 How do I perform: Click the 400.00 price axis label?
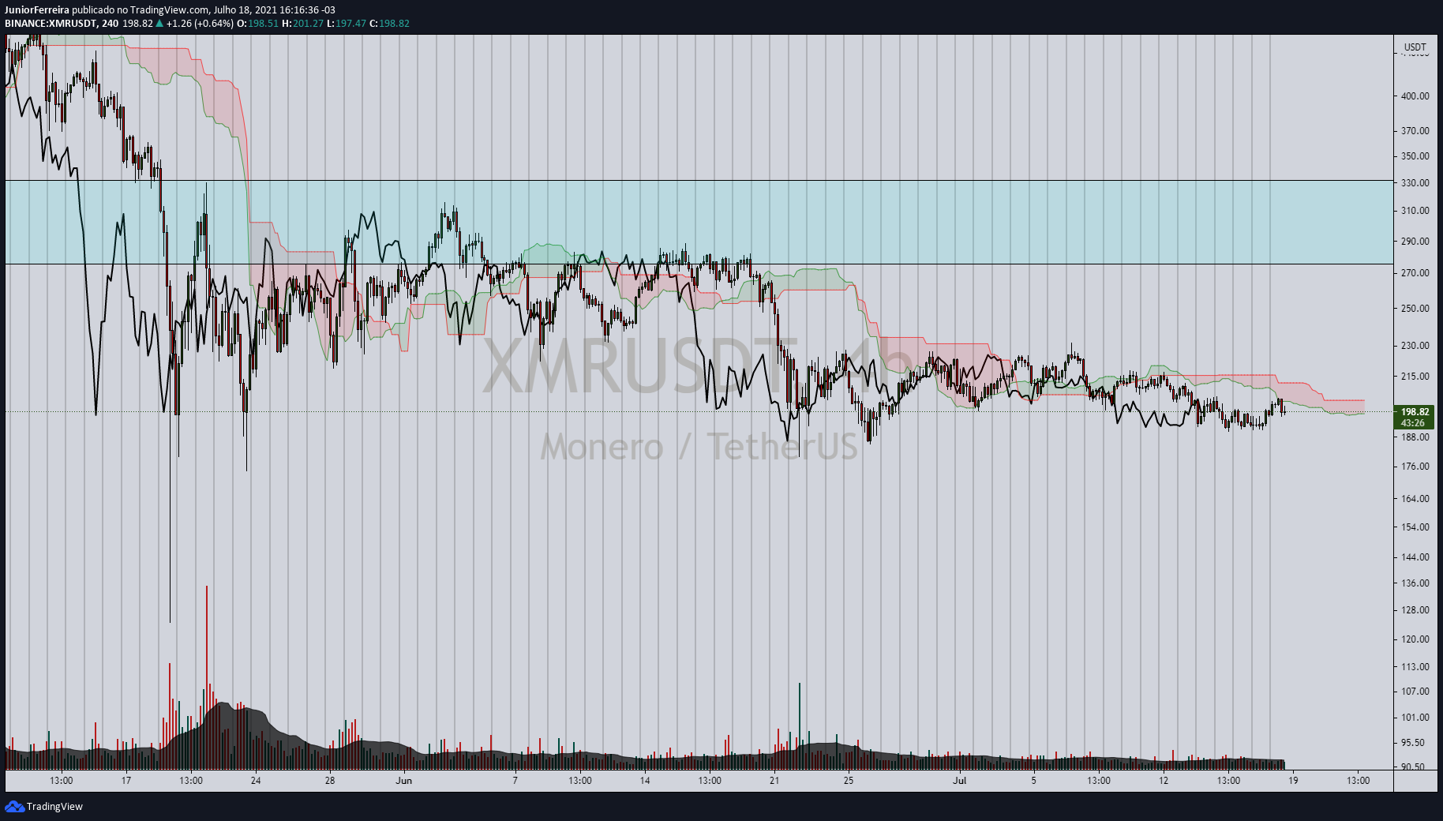pos(1415,96)
